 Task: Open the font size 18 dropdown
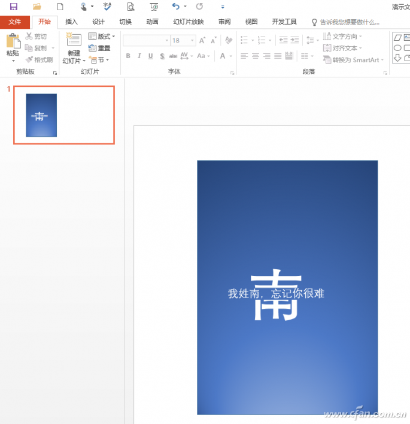(x=192, y=40)
